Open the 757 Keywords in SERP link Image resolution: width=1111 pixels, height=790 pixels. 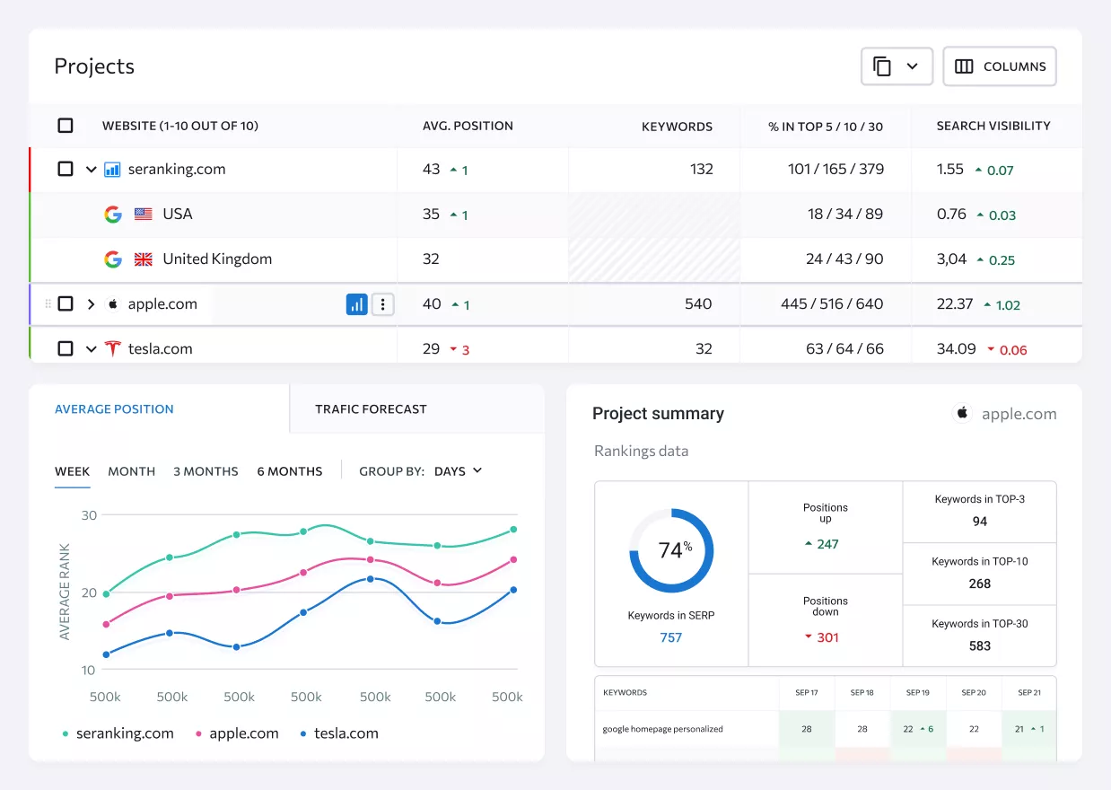pyautogui.click(x=671, y=637)
